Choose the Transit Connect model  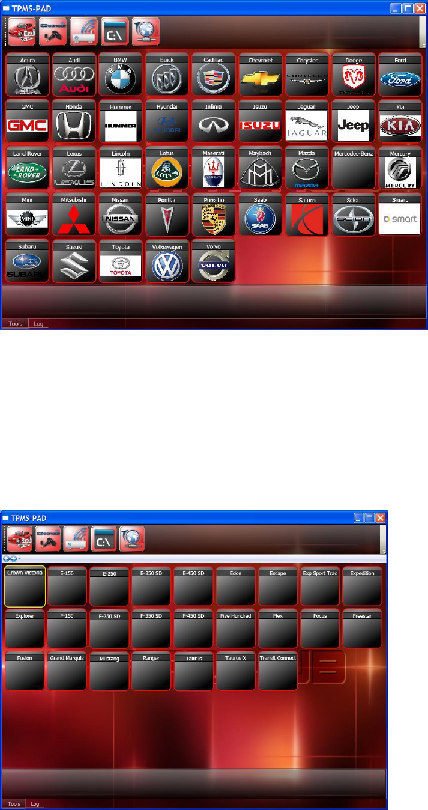[x=278, y=671]
